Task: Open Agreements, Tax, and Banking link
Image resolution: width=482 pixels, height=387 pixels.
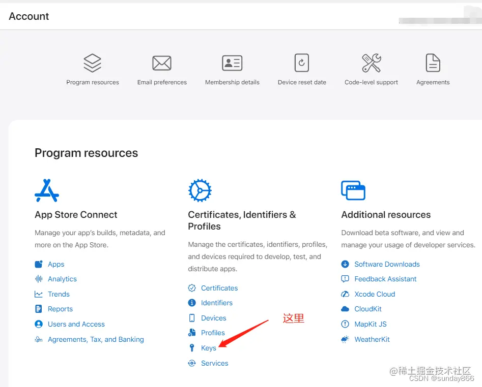Action: [96, 339]
